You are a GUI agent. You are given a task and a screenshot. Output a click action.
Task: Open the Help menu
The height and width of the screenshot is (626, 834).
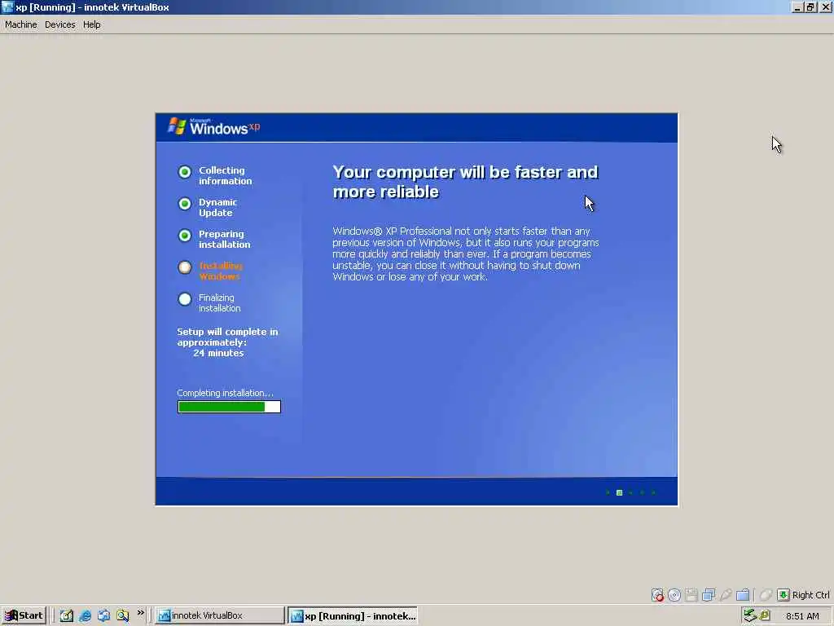coord(91,24)
